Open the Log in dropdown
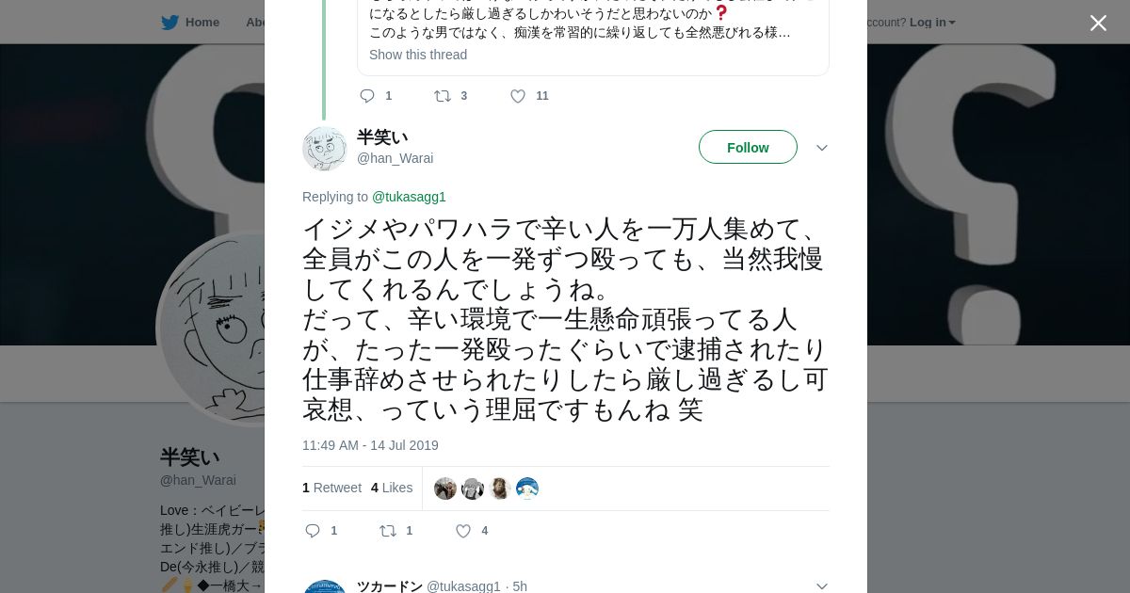Image resolution: width=1130 pixels, height=593 pixels. 932,23
